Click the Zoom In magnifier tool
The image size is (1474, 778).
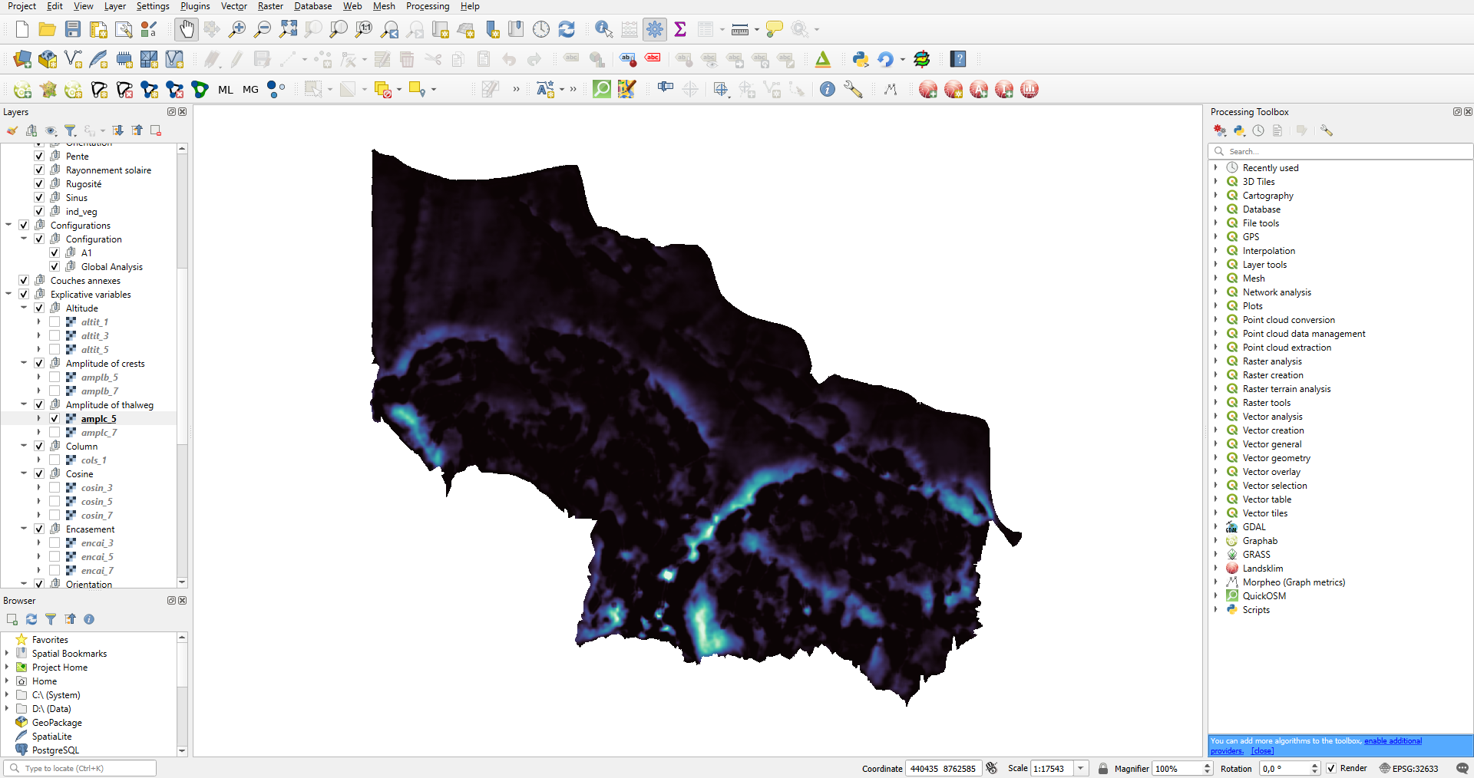[237, 29]
